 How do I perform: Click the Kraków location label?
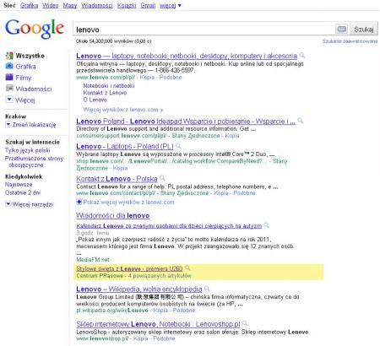pyautogui.click(x=15, y=116)
